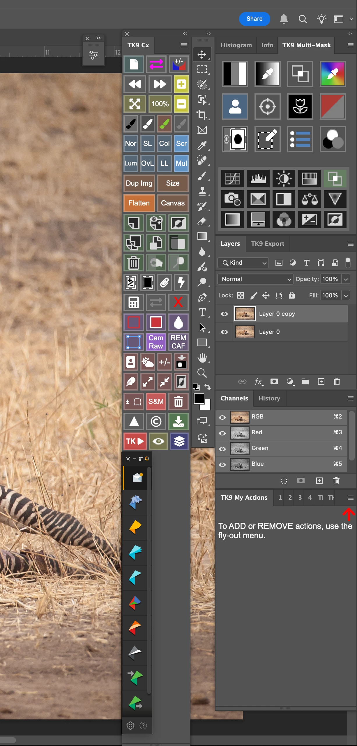Toggle lock all on the layer
This screenshot has width=357, height=746.
point(291,295)
